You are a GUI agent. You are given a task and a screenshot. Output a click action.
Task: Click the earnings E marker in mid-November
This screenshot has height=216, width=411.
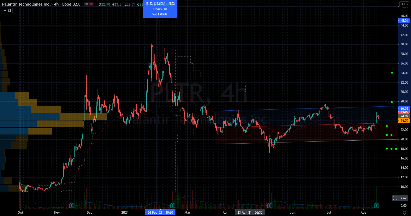pyautogui.click(x=72, y=205)
